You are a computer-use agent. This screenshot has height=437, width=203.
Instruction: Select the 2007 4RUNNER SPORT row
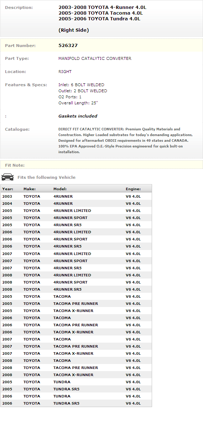(76, 261)
